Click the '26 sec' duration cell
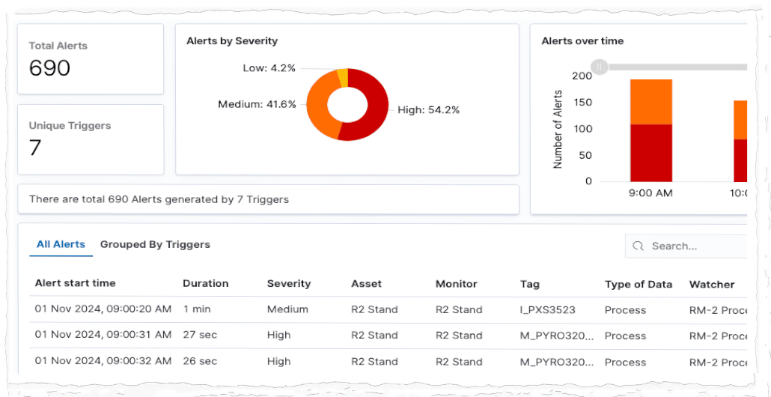 (x=200, y=361)
